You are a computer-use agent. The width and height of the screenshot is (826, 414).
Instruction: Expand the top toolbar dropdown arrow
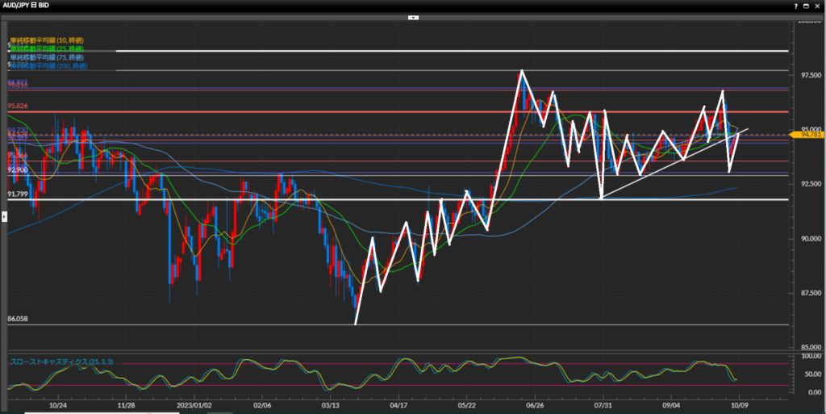point(413,16)
